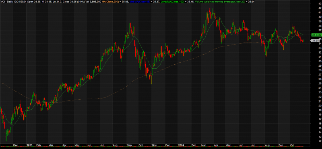Click the VCI - Daily chart title

[6, 2]
